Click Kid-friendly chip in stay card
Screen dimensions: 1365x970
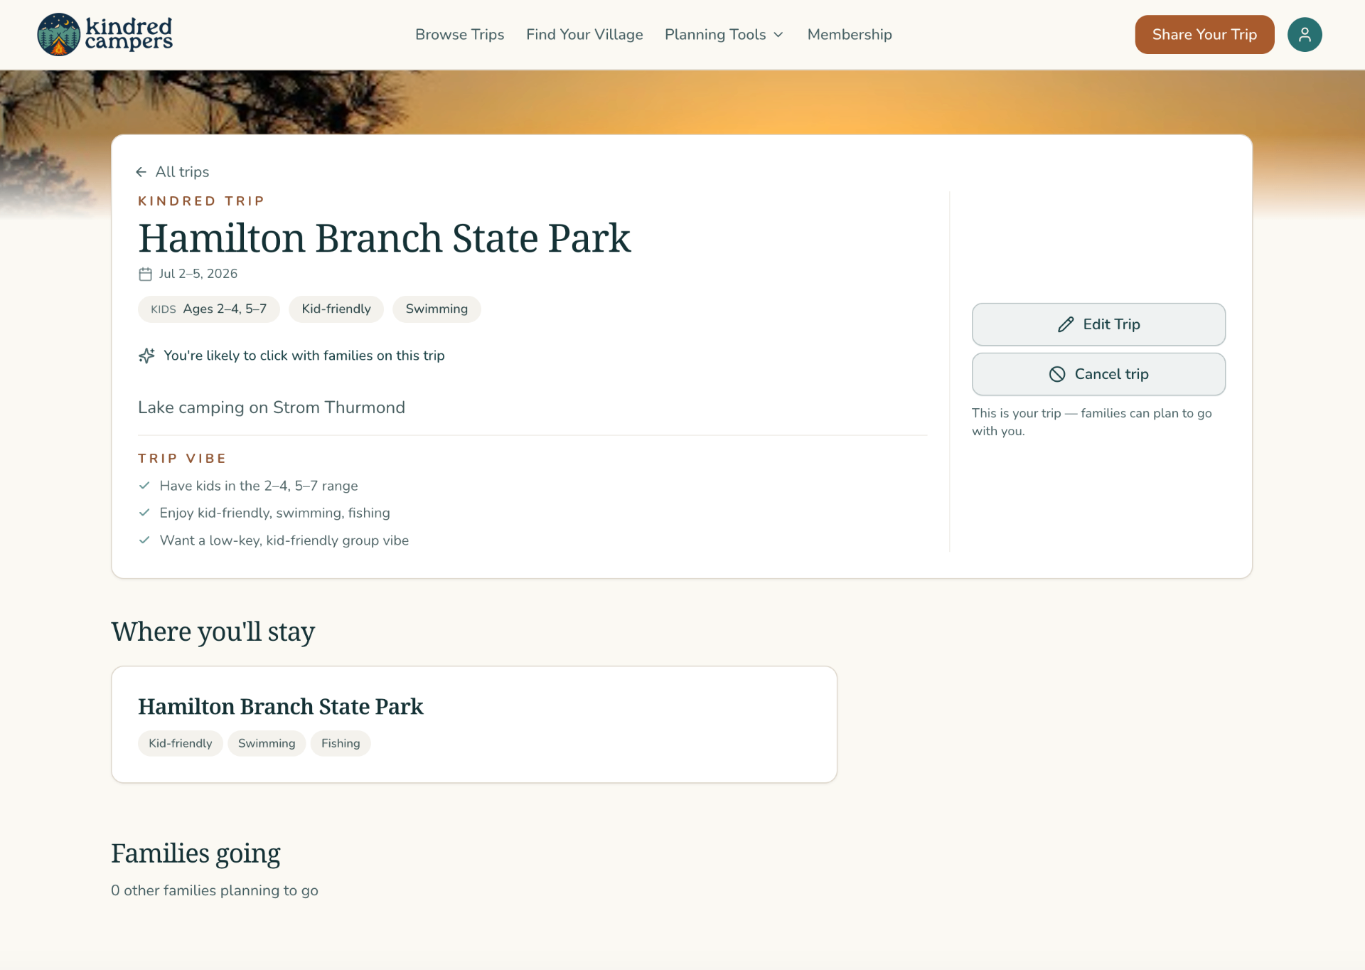[x=181, y=743]
